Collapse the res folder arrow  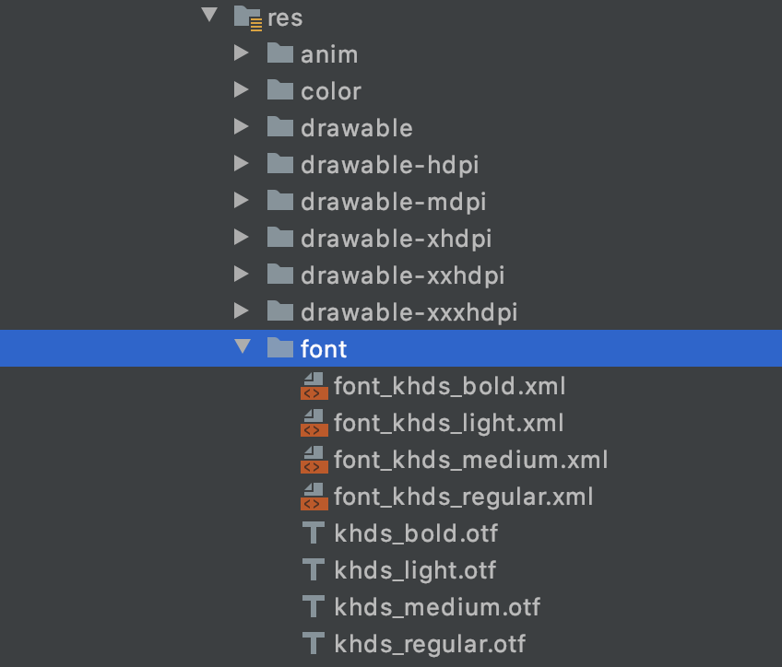[x=209, y=15]
